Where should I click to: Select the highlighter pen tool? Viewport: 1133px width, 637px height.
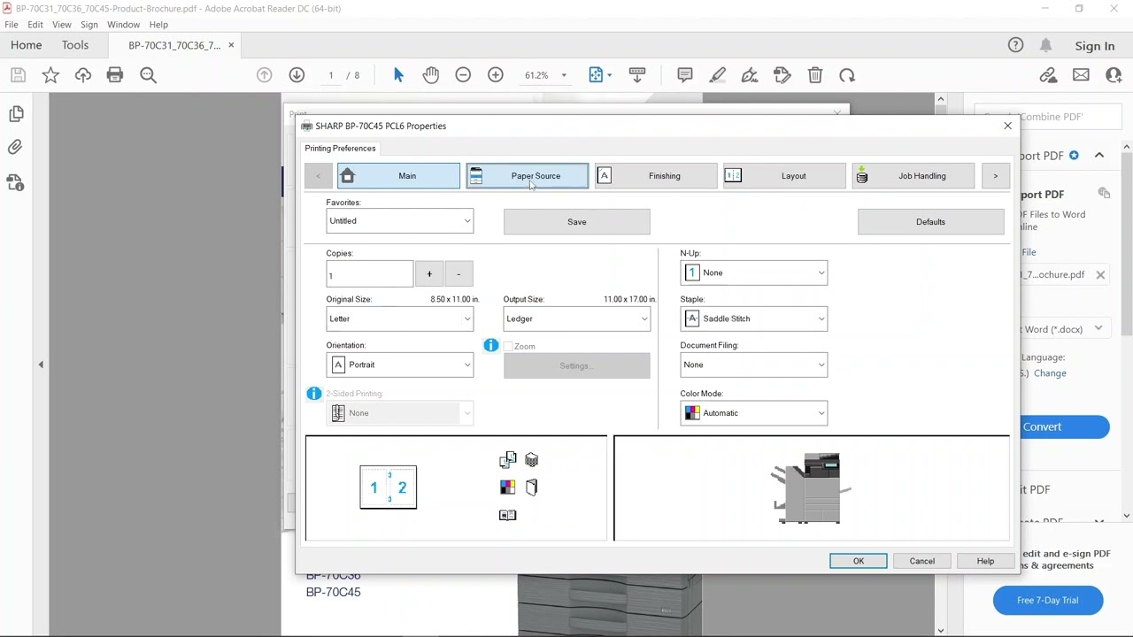(x=718, y=75)
